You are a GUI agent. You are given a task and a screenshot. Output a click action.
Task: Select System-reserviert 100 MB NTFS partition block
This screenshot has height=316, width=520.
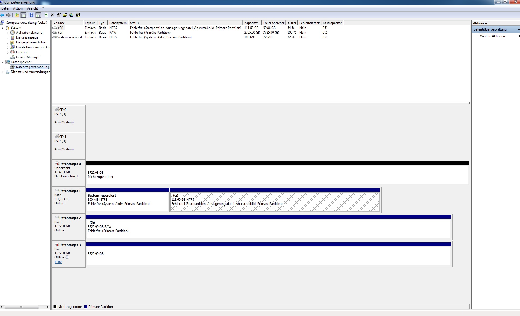click(x=128, y=200)
